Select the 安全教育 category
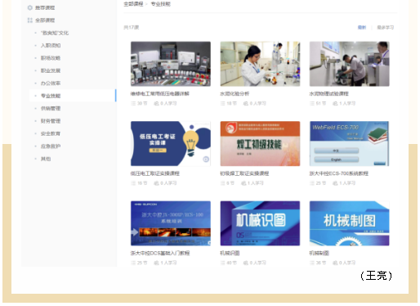This screenshot has width=420, height=306. click(x=51, y=133)
